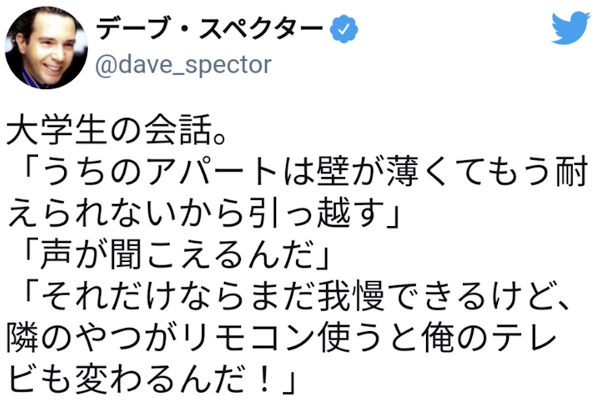The width and height of the screenshot is (613, 404).
Task: Open Dave Spector's profile picture
Action: tap(45, 47)
